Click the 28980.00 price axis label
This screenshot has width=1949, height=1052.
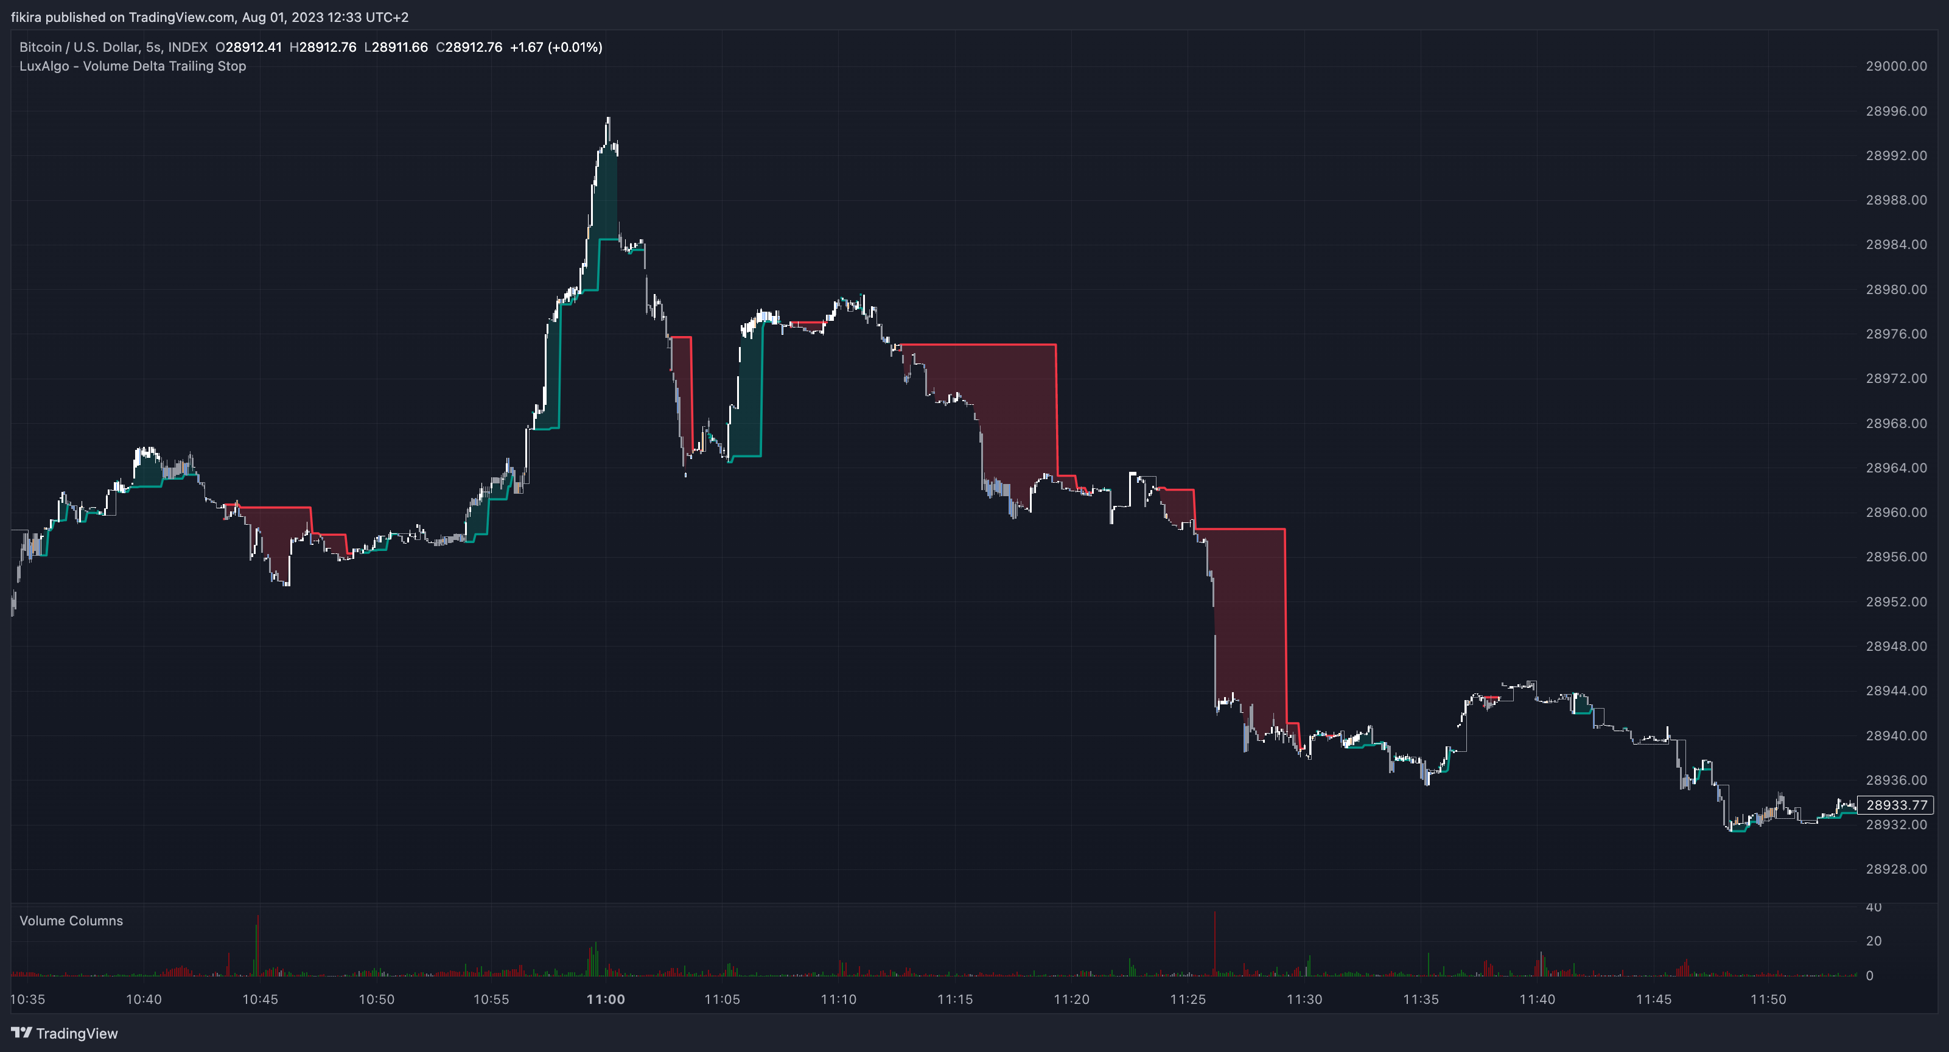pos(1896,289)
